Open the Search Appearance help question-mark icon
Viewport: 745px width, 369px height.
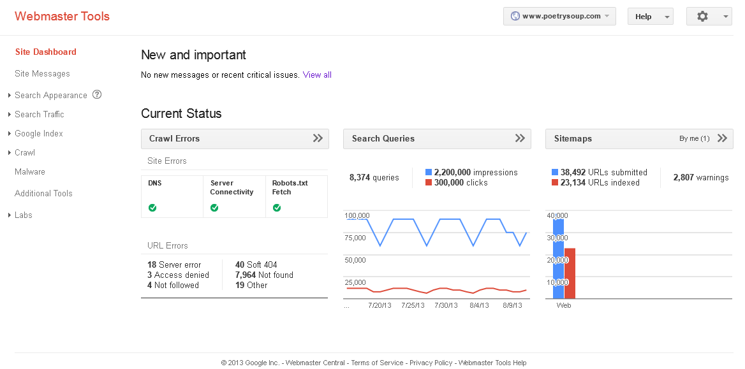97,94
